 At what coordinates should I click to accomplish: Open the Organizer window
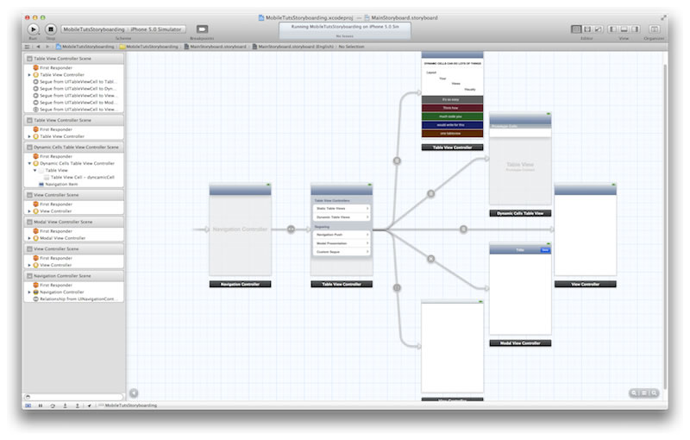653,29
